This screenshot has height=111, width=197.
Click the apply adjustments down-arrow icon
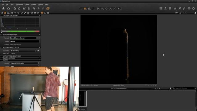coord(184,8)
